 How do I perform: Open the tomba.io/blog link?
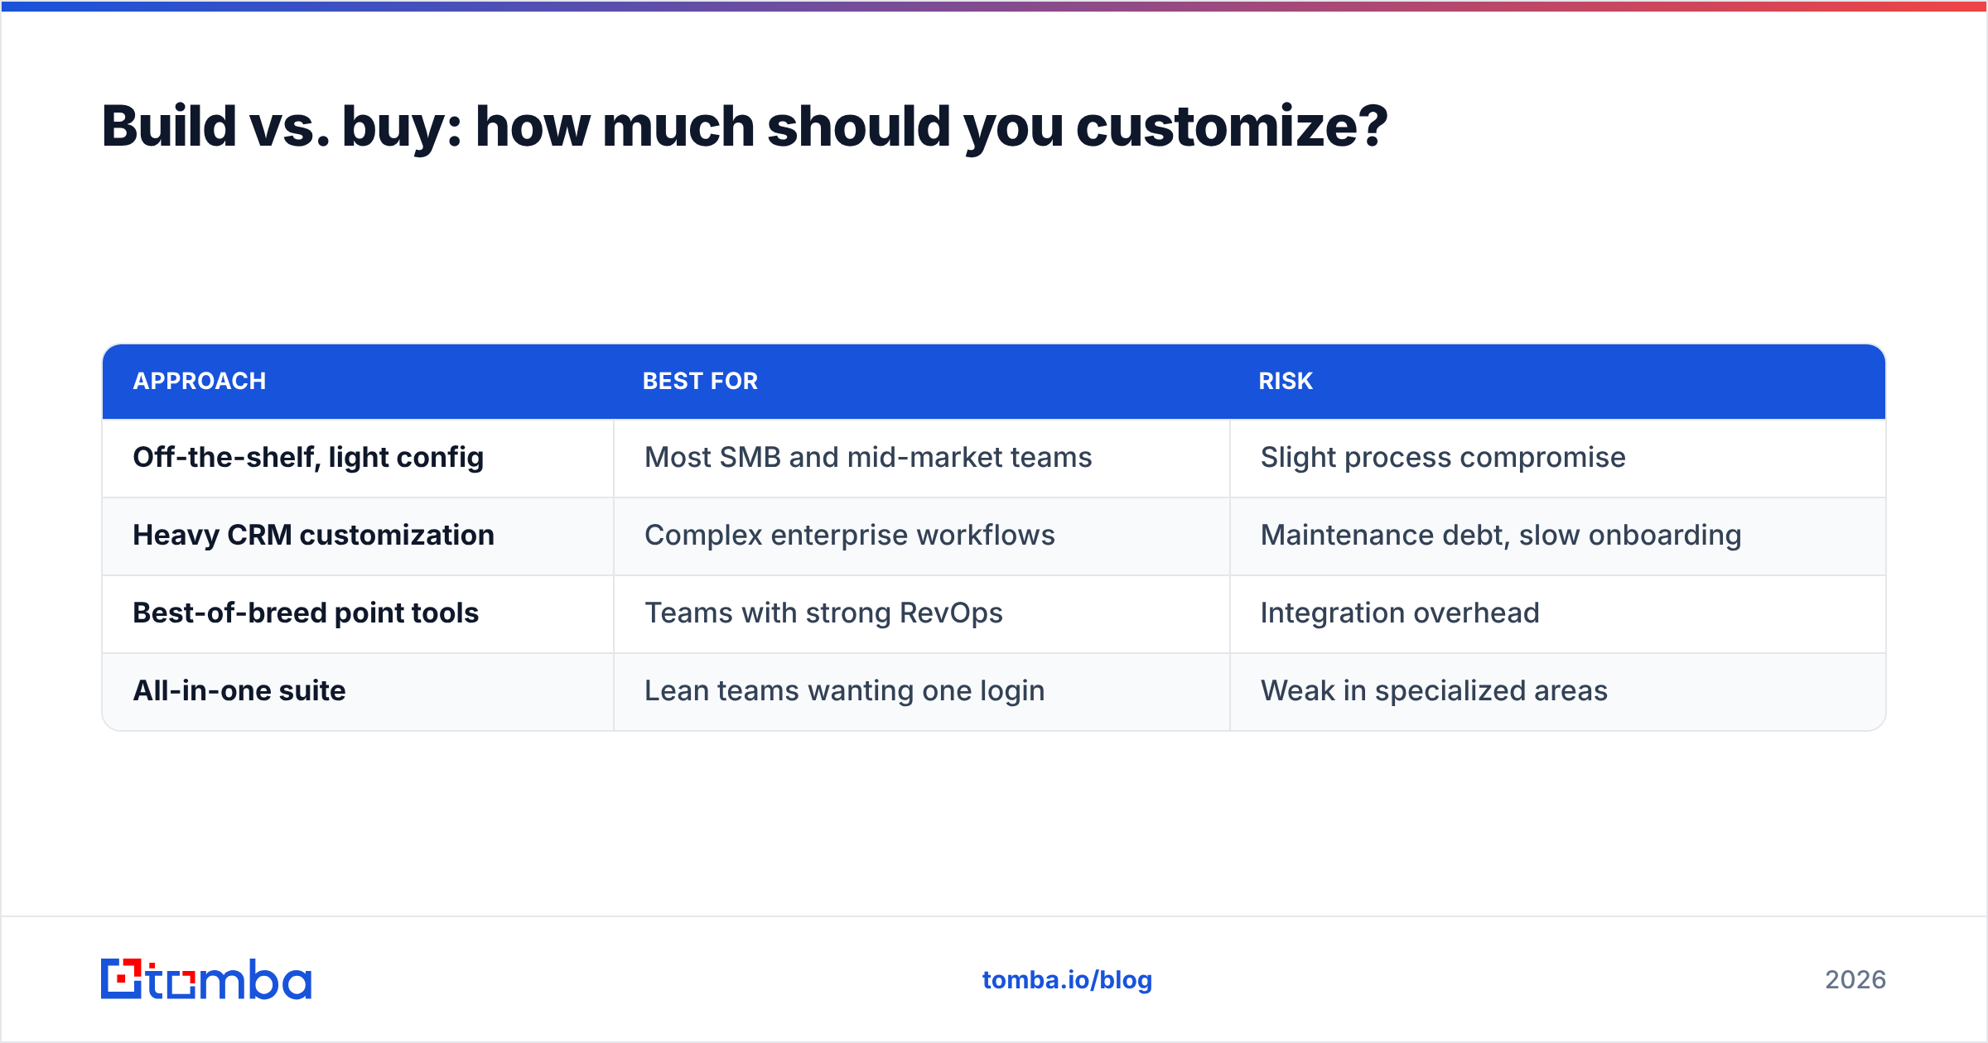(x=1067, y=980)
